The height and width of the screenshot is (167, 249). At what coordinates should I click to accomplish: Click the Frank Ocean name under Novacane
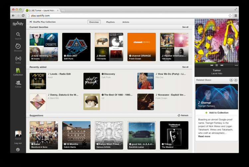161,98
